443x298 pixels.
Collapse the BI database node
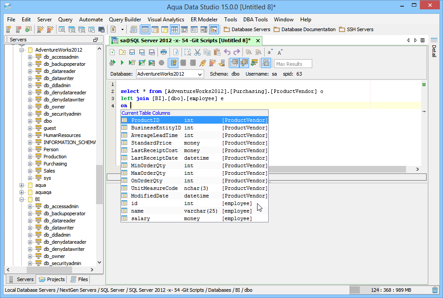[21, 199]
